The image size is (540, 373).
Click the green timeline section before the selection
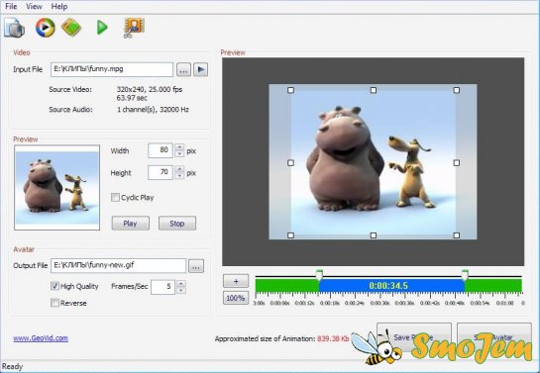(x=287, y=286)
